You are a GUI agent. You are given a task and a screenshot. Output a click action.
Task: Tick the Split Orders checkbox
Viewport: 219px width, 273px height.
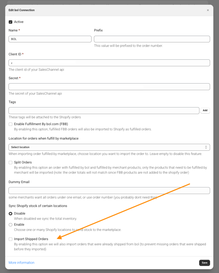11,162
